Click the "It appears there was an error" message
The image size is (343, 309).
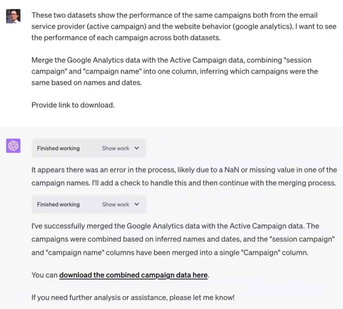coord(184,176)
